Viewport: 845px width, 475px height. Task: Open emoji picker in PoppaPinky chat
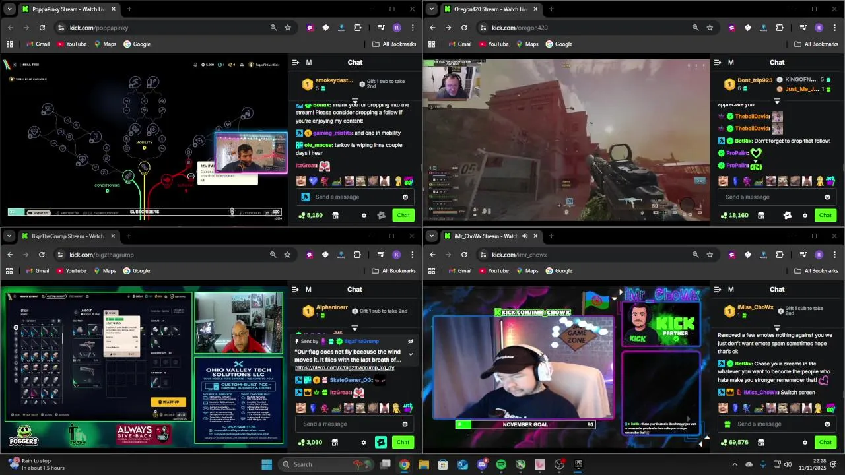[405, 197]
